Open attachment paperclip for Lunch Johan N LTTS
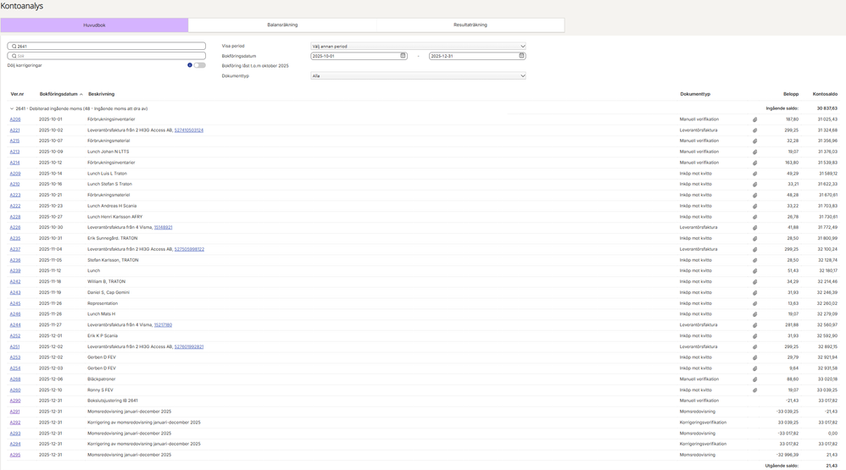The height and width of the screenshot is (470, 846). pos(754,152)
